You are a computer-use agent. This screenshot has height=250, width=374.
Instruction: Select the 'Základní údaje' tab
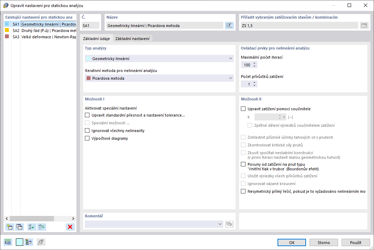point(96,39)
